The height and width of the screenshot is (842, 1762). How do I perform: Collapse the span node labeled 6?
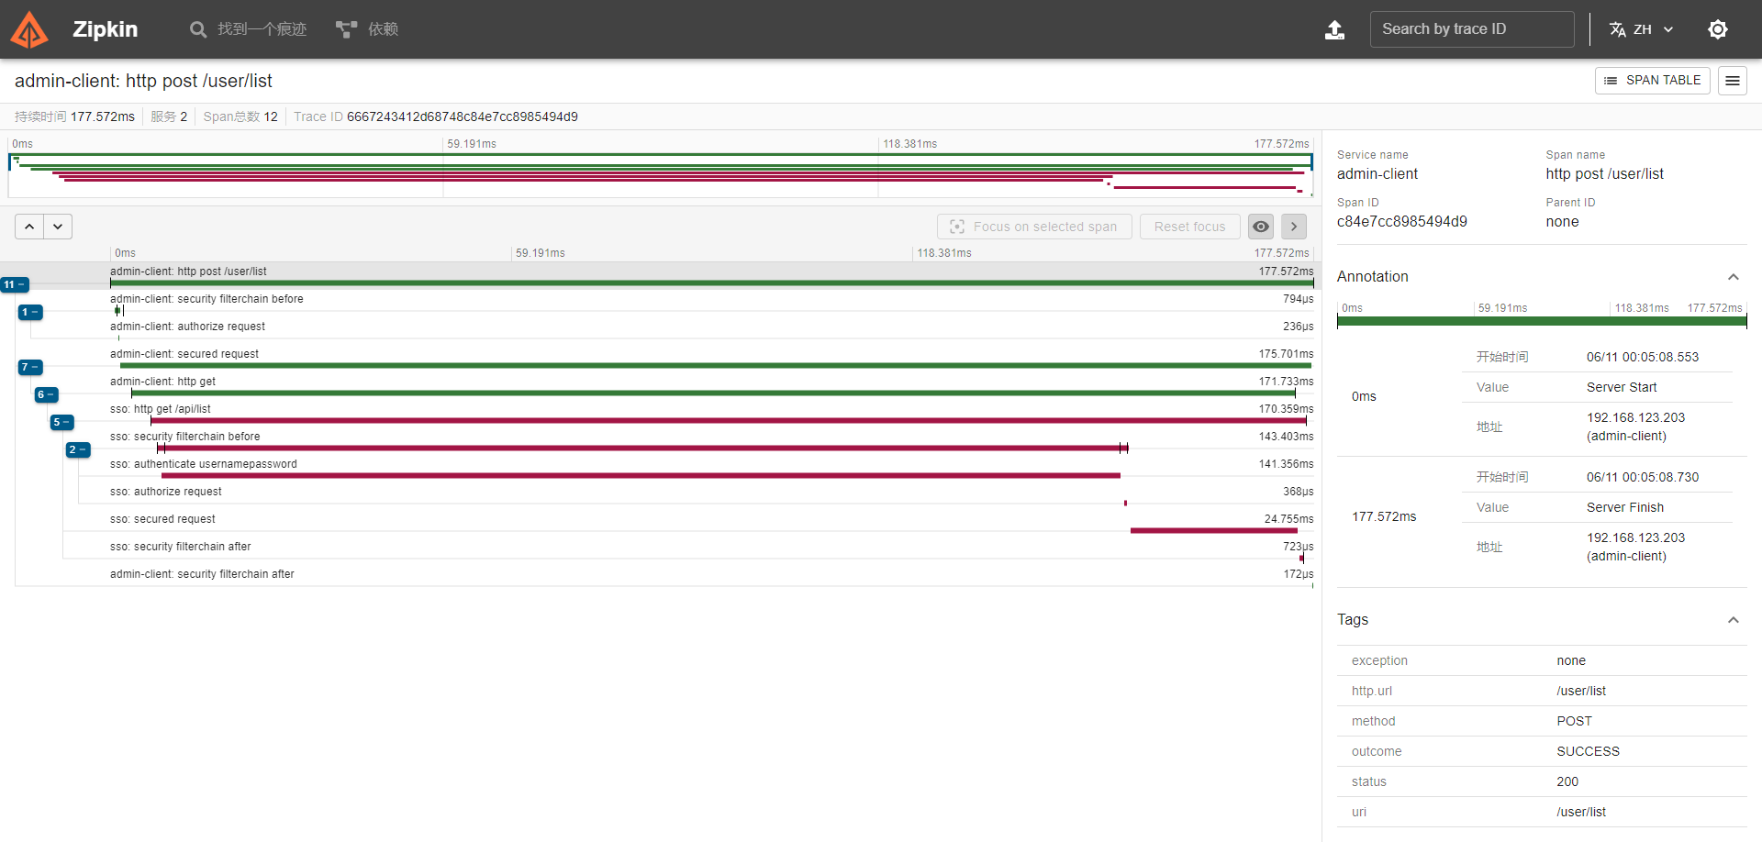[x=46, y=394]
